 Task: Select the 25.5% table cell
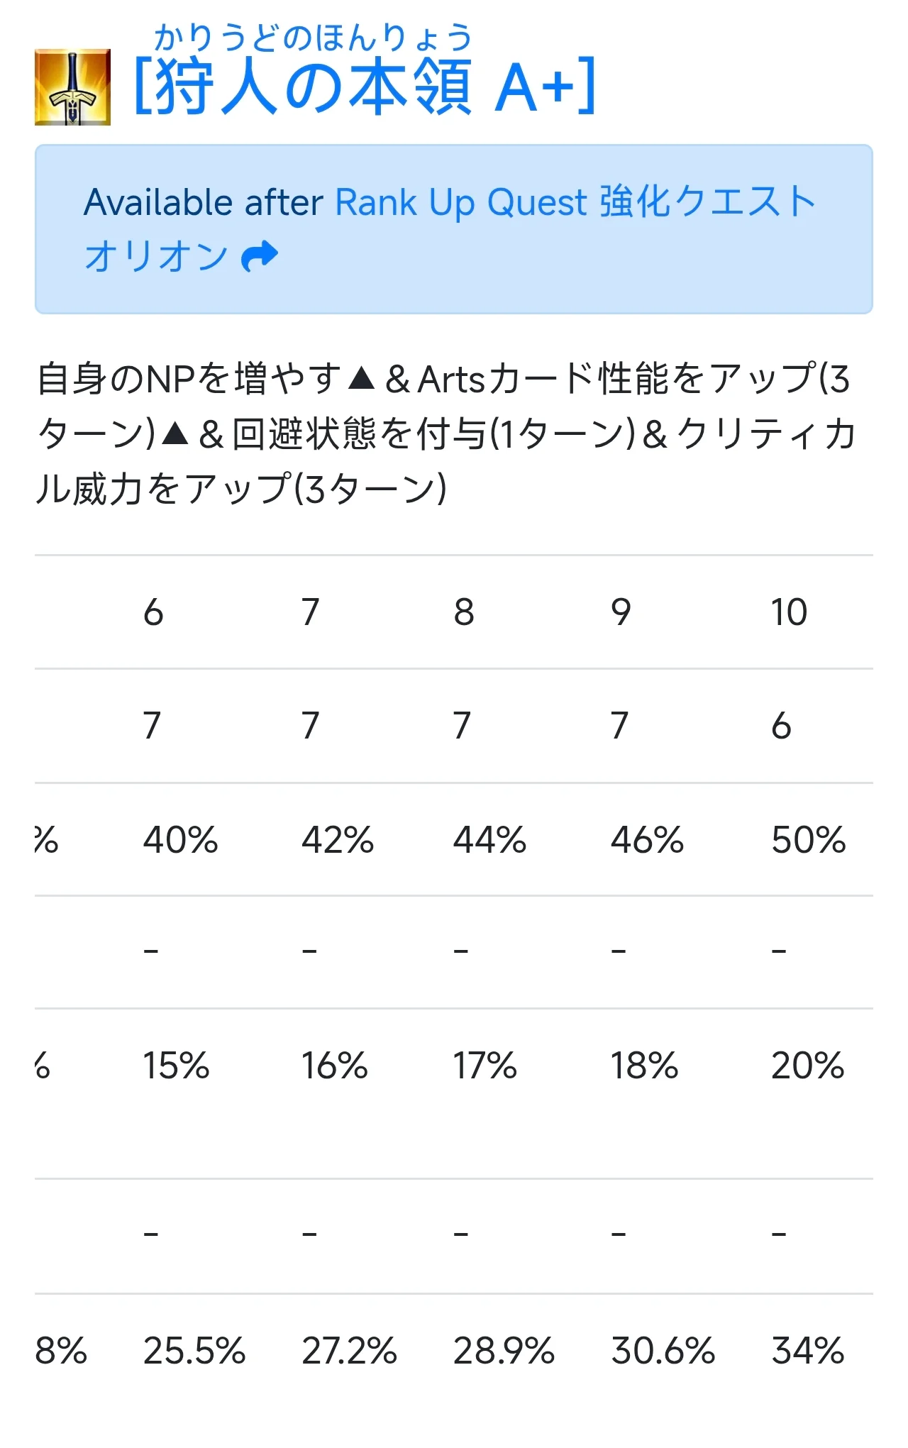coord(194,1351)
